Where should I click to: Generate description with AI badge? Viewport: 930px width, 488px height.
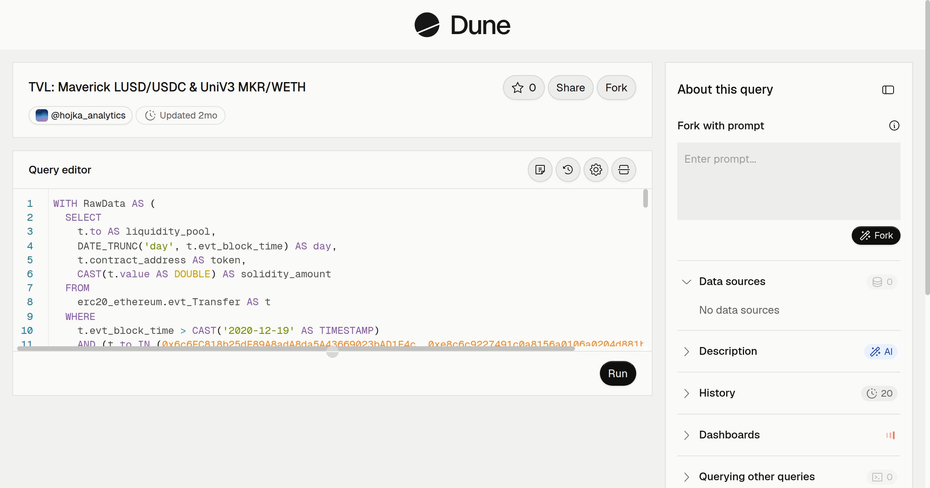click(881, 352)
